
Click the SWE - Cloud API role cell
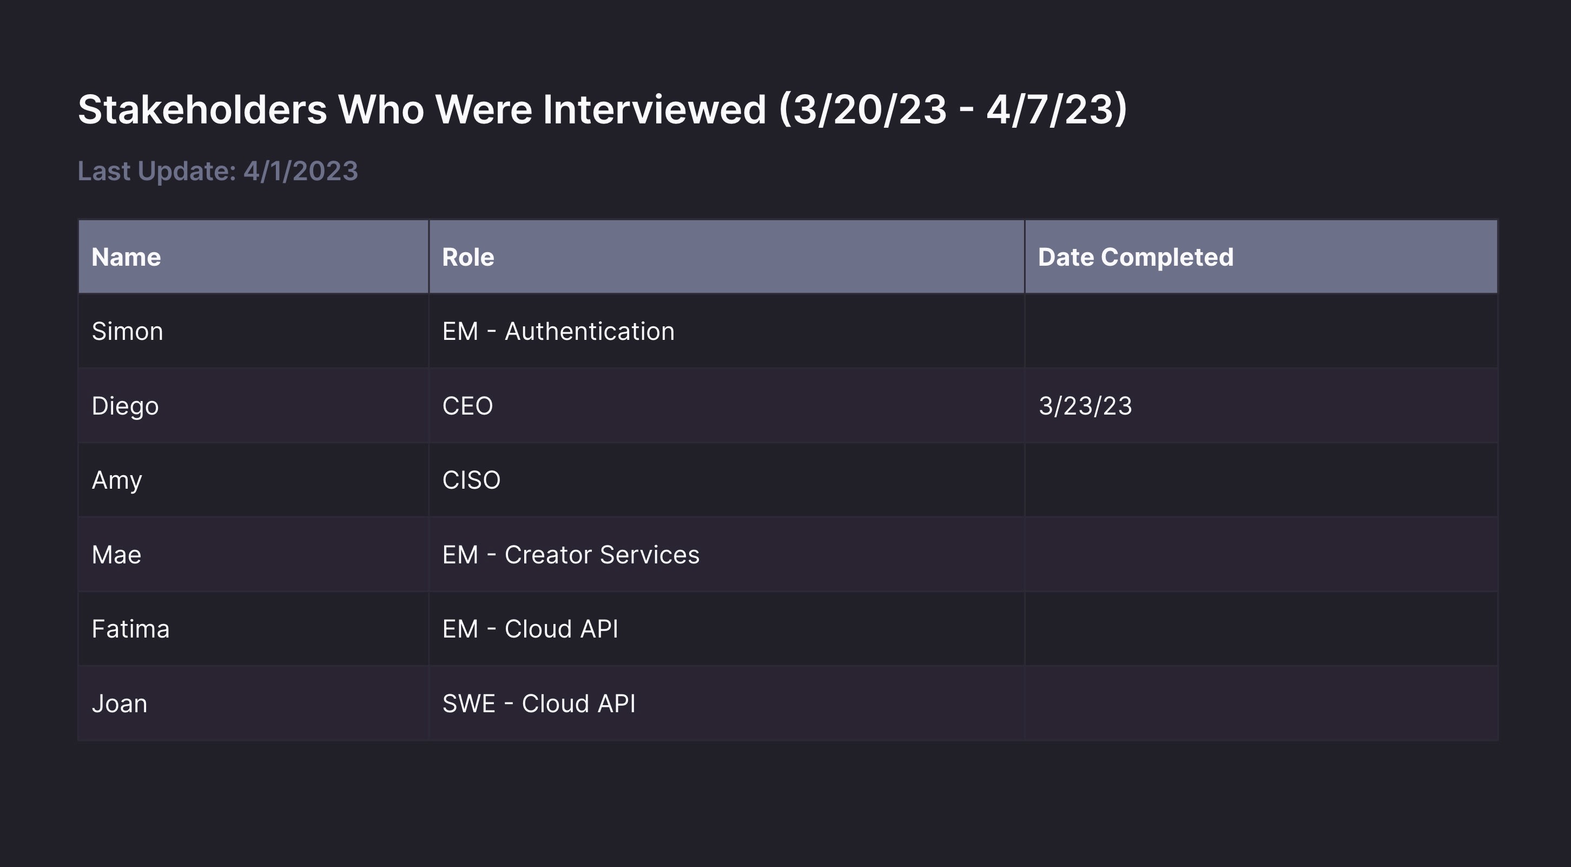727,704
